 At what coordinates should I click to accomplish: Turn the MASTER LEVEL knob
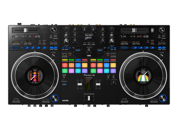click(93, 30)
